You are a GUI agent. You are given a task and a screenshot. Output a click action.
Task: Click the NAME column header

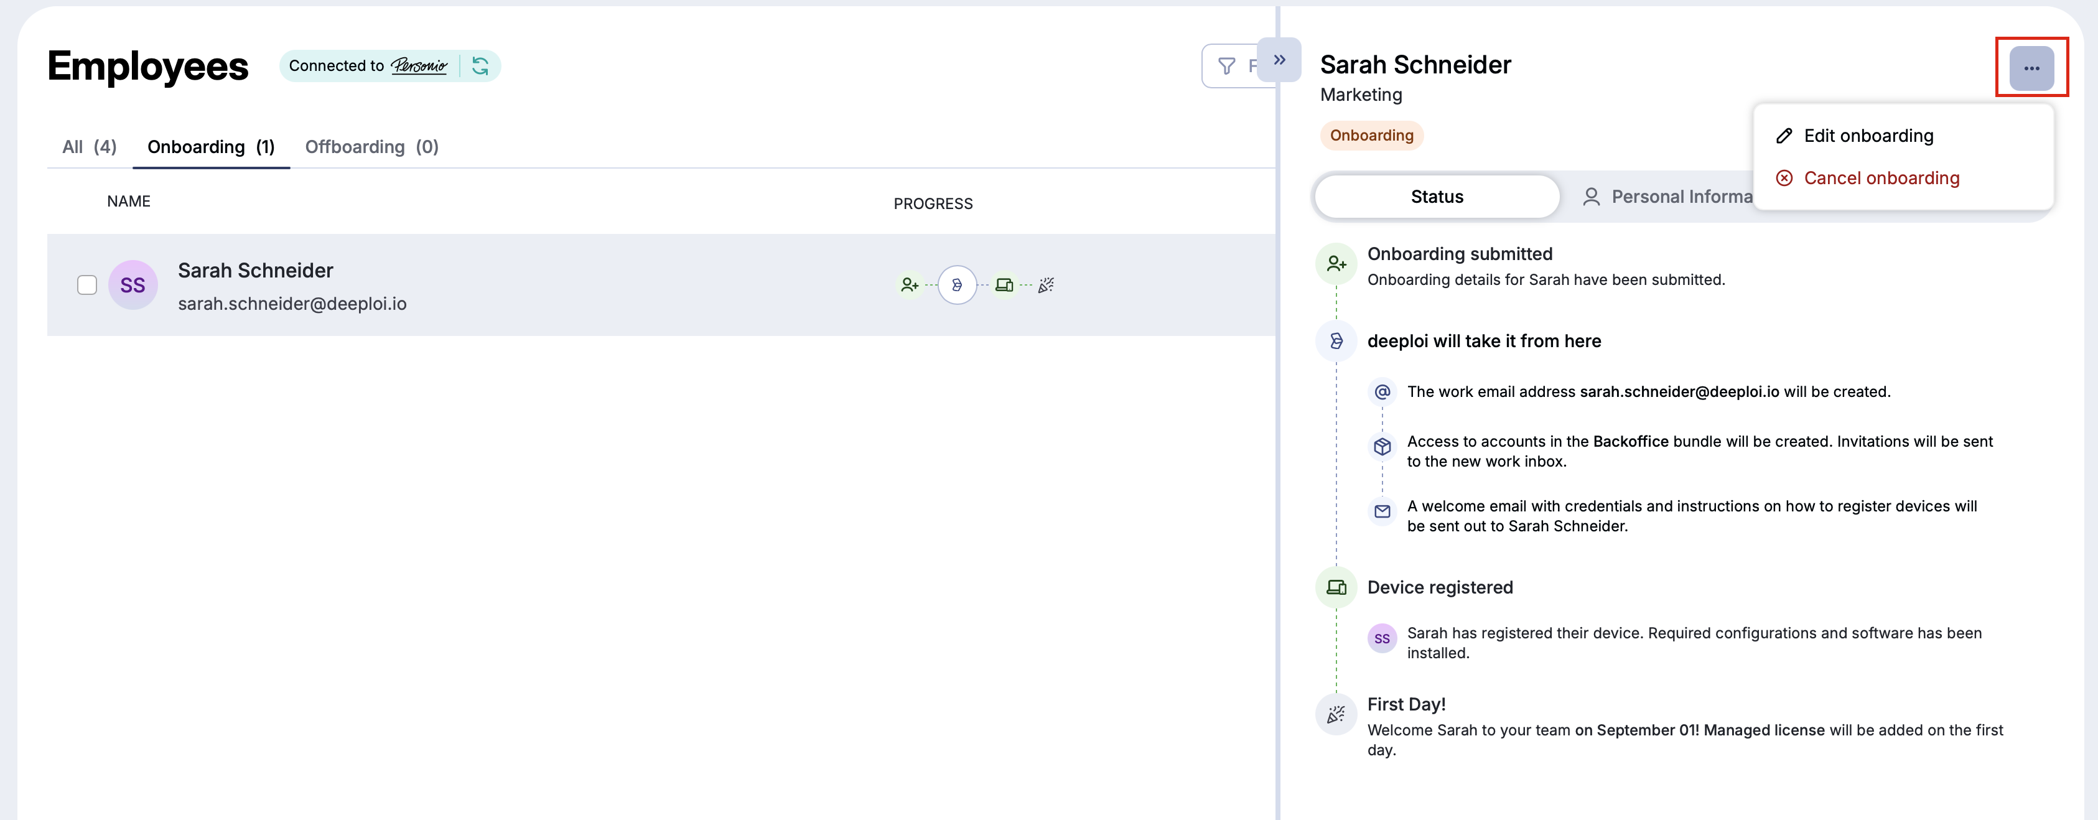(x=129, y=201)
